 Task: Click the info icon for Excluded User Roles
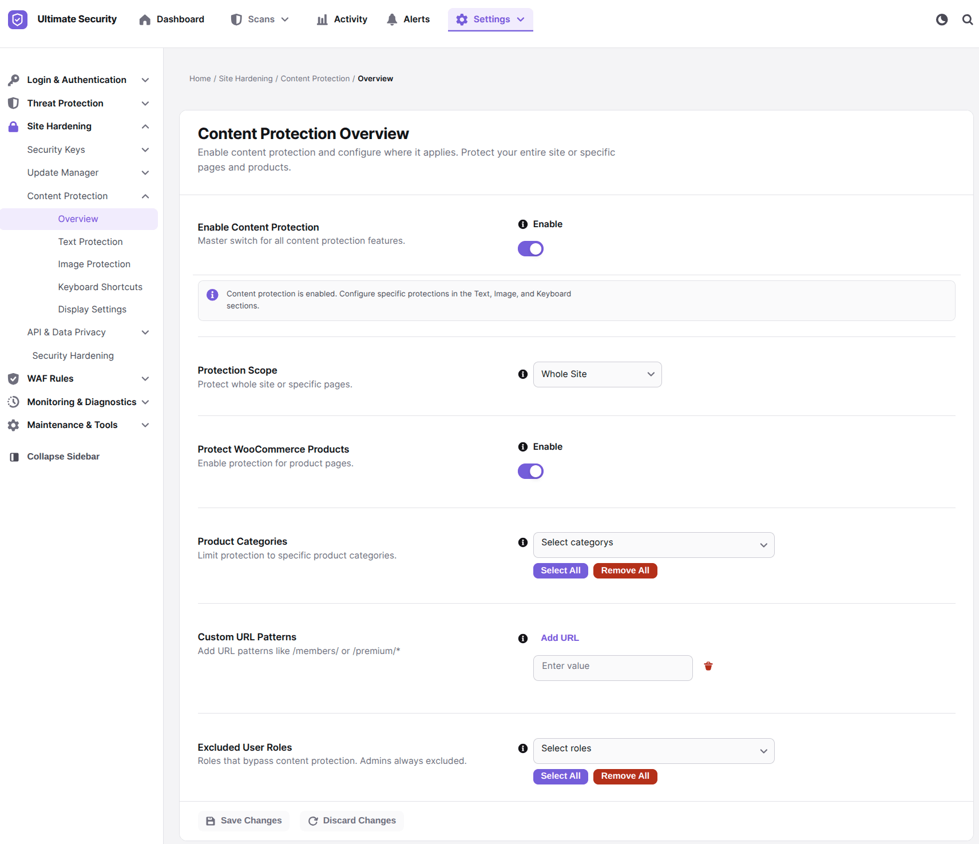(x=523, y=748)
